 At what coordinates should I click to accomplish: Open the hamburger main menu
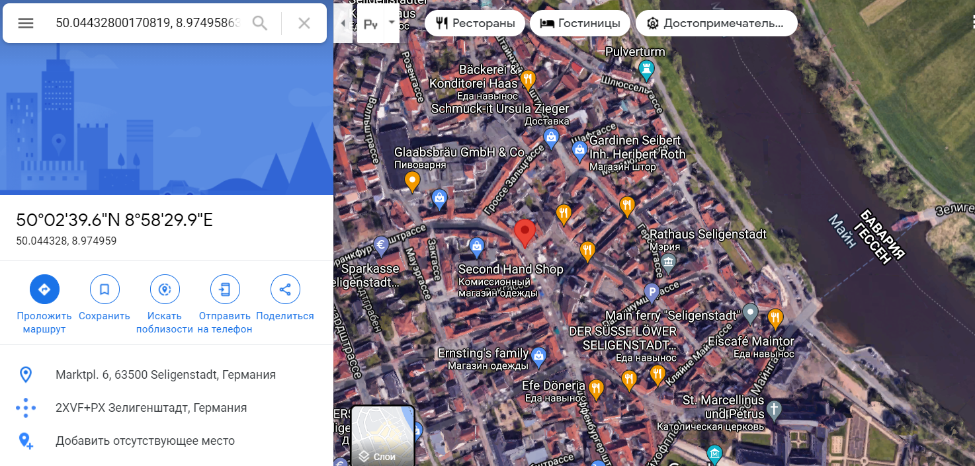26,23
